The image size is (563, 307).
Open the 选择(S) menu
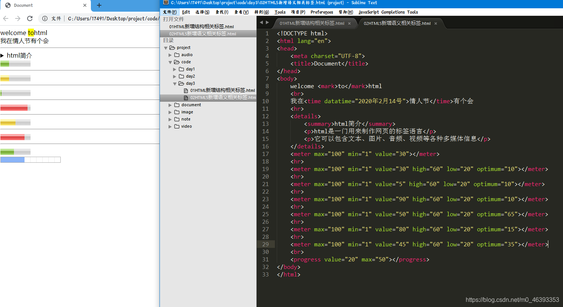tap(202, 12)
